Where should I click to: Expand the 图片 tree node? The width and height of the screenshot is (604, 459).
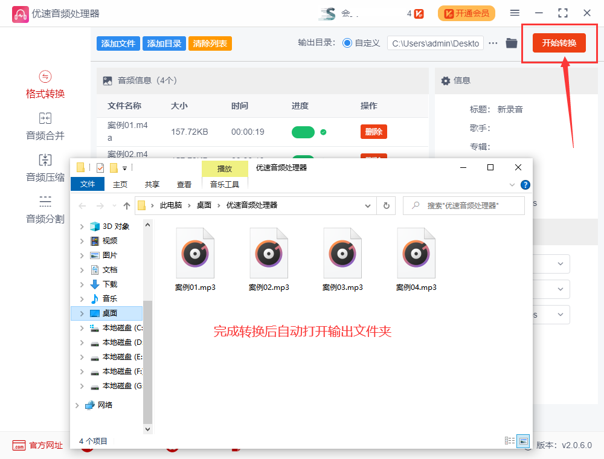tap(82, 255)
